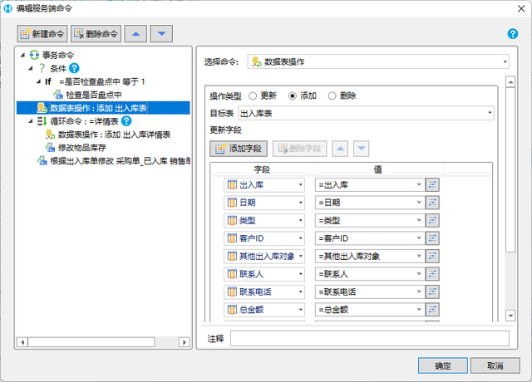Select 修改物品库存 in the command tree
Image resolution: width=532 pixels, height=382 pixels.
click(x=81, y=148)
